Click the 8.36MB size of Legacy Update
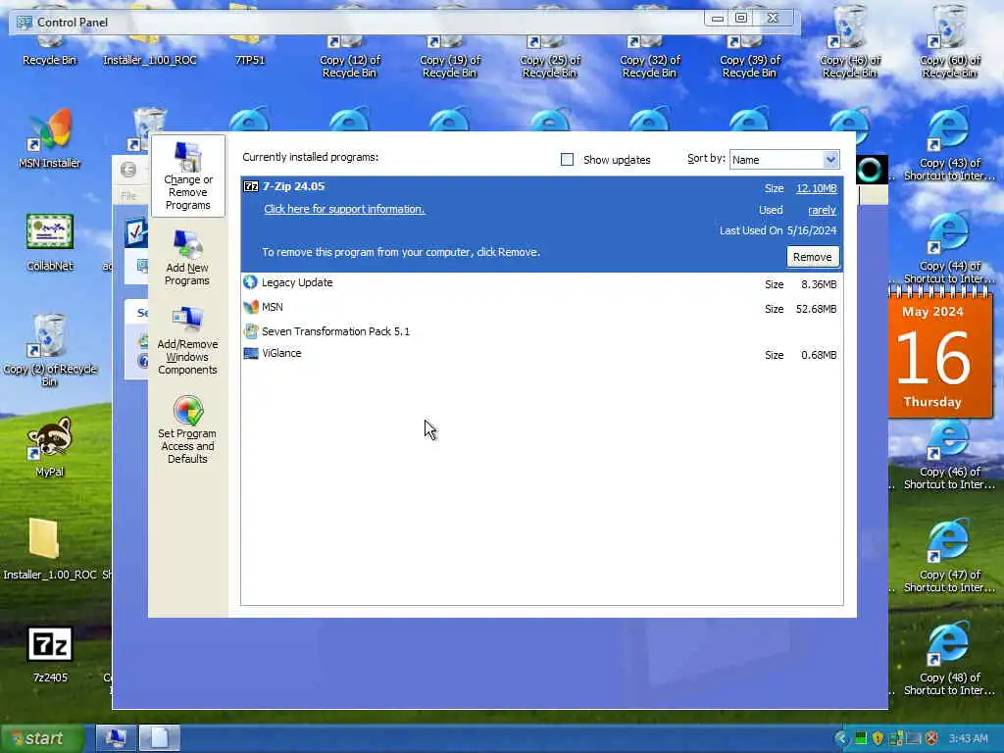 click(x=819, y=284)
